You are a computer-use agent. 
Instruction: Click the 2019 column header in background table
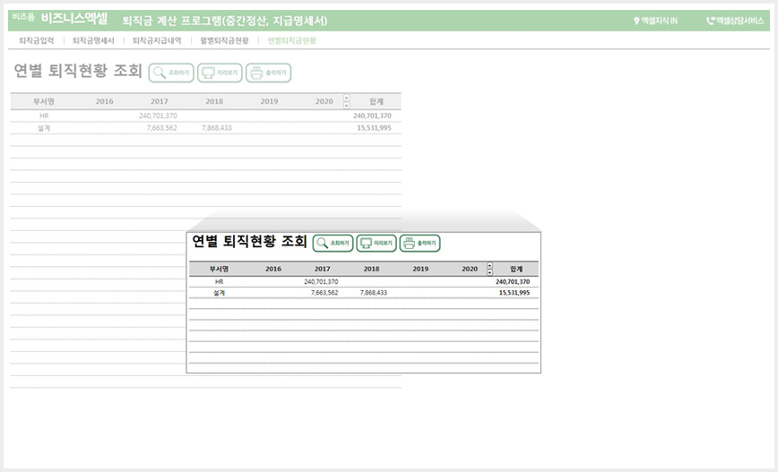coord(270,101)
